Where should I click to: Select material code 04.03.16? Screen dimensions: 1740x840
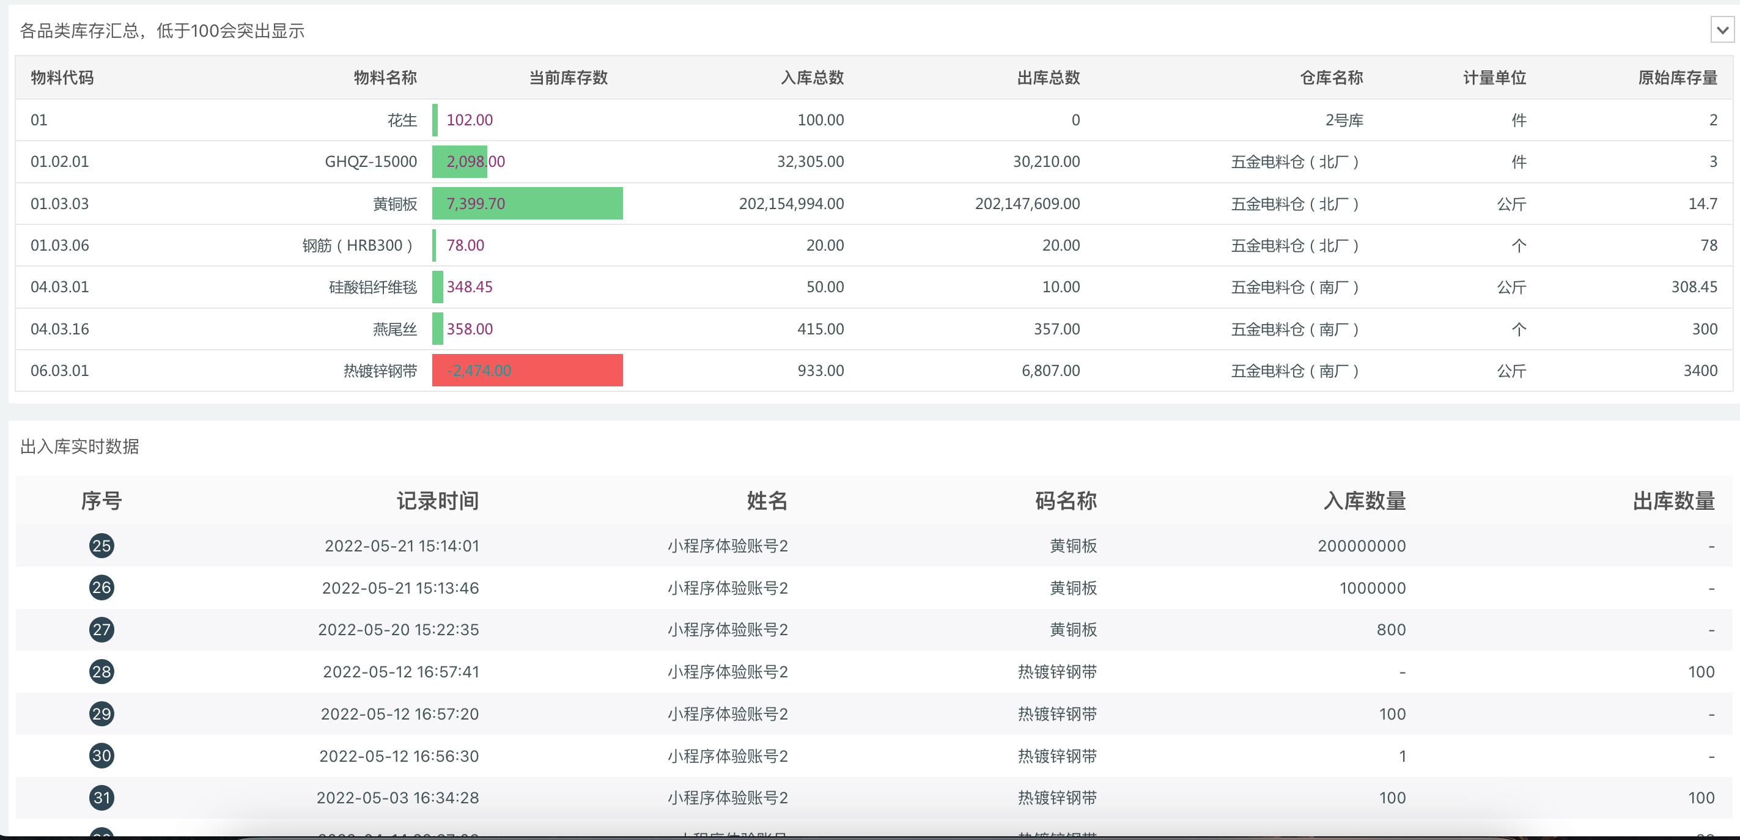click(59, 329)
